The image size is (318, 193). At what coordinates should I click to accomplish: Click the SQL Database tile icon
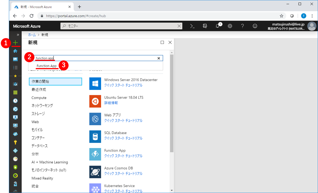tap(95, 136)
